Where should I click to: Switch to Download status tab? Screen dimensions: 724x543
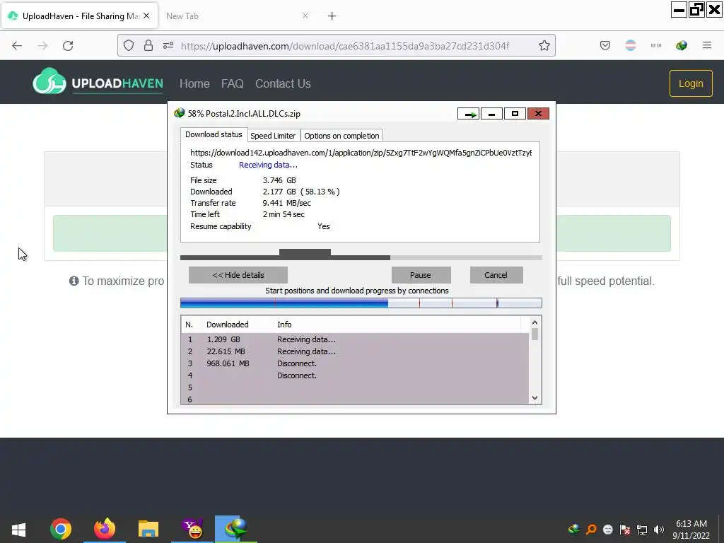coord(214,135)
